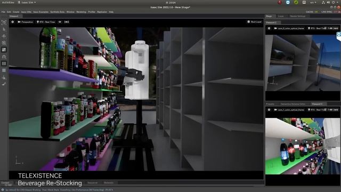Toggle the LIVE SYNC OFF indicator
The image size is (341, 192).
pyautogui.click(x=330, y=12)
